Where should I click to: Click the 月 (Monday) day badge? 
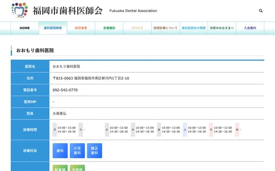coord(55,130)
